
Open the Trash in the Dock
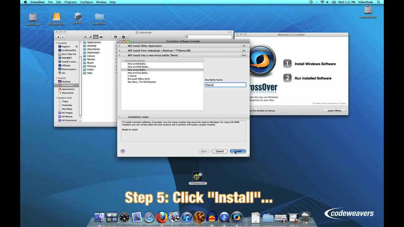305,217
